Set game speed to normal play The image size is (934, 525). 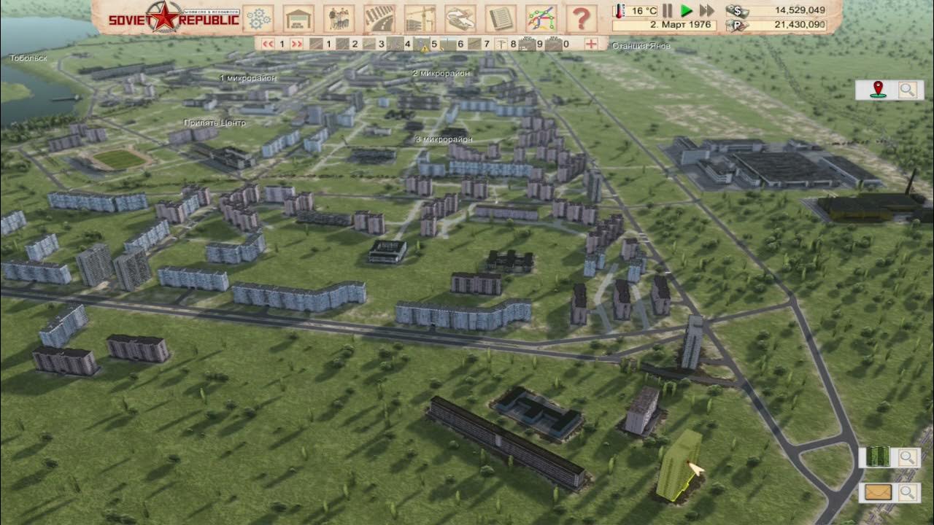(686, 10)
